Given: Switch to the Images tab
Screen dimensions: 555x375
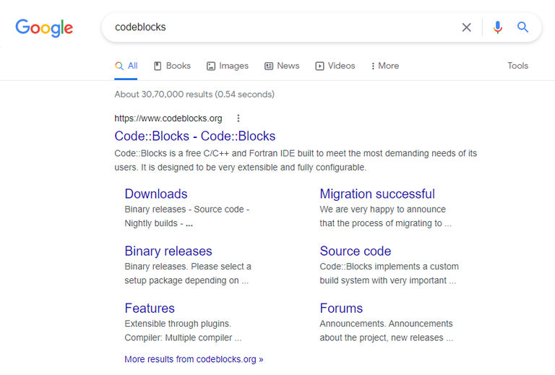Looking at the screenshot, I should point(227,66).
